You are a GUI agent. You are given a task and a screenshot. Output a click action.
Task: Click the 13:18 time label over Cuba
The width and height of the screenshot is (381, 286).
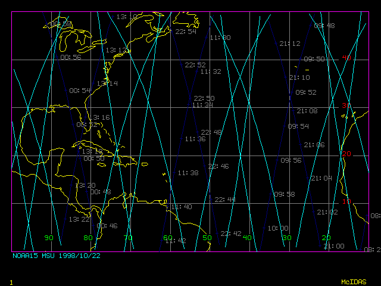pyautogui.click(x=92, y=152)
